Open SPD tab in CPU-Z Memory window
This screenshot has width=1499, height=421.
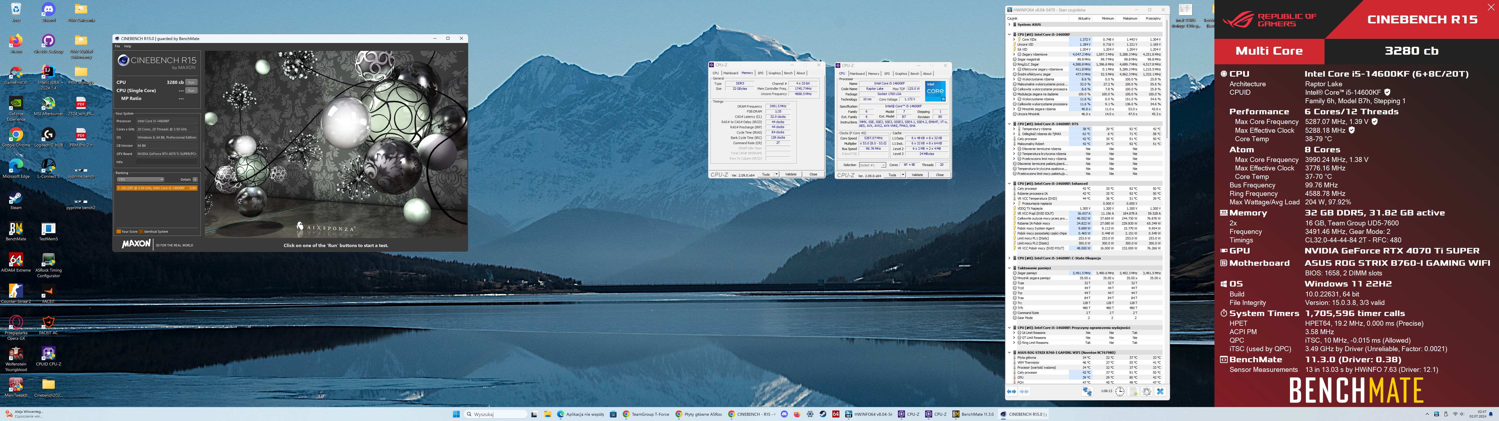tap(760, 73)
